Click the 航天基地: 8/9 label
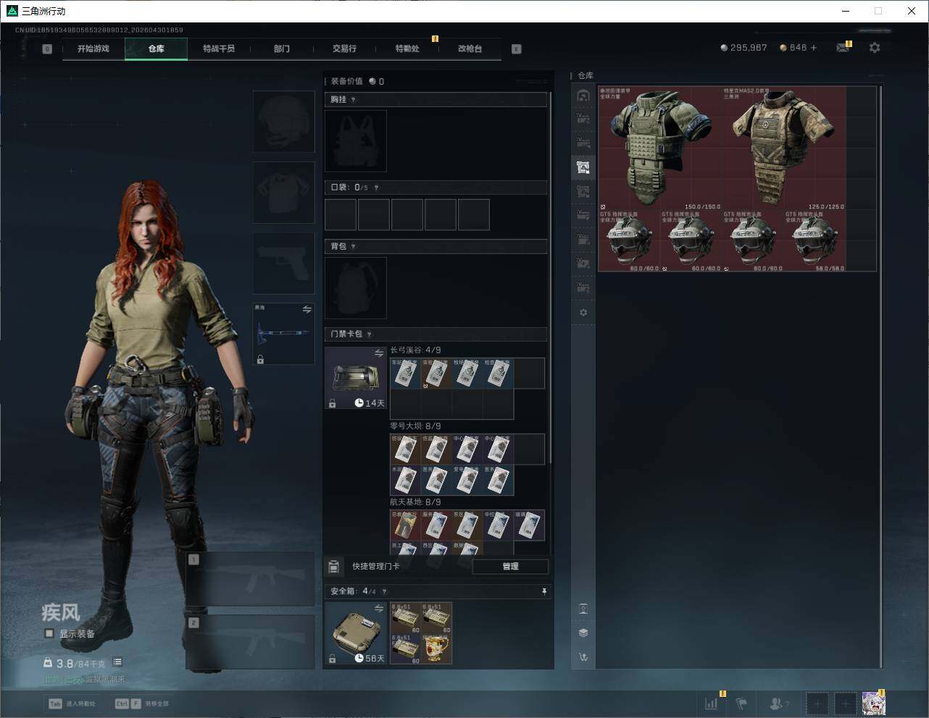The image size is (929, 718). (415, 502)
